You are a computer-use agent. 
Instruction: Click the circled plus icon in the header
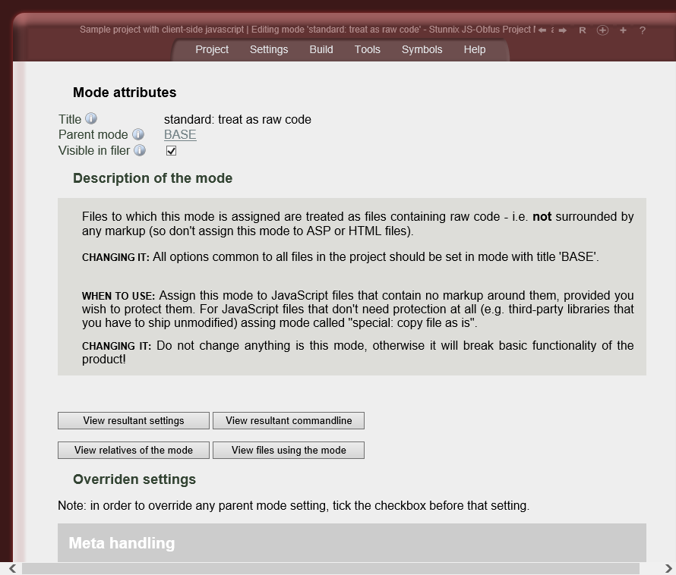(x=602, y=30)
